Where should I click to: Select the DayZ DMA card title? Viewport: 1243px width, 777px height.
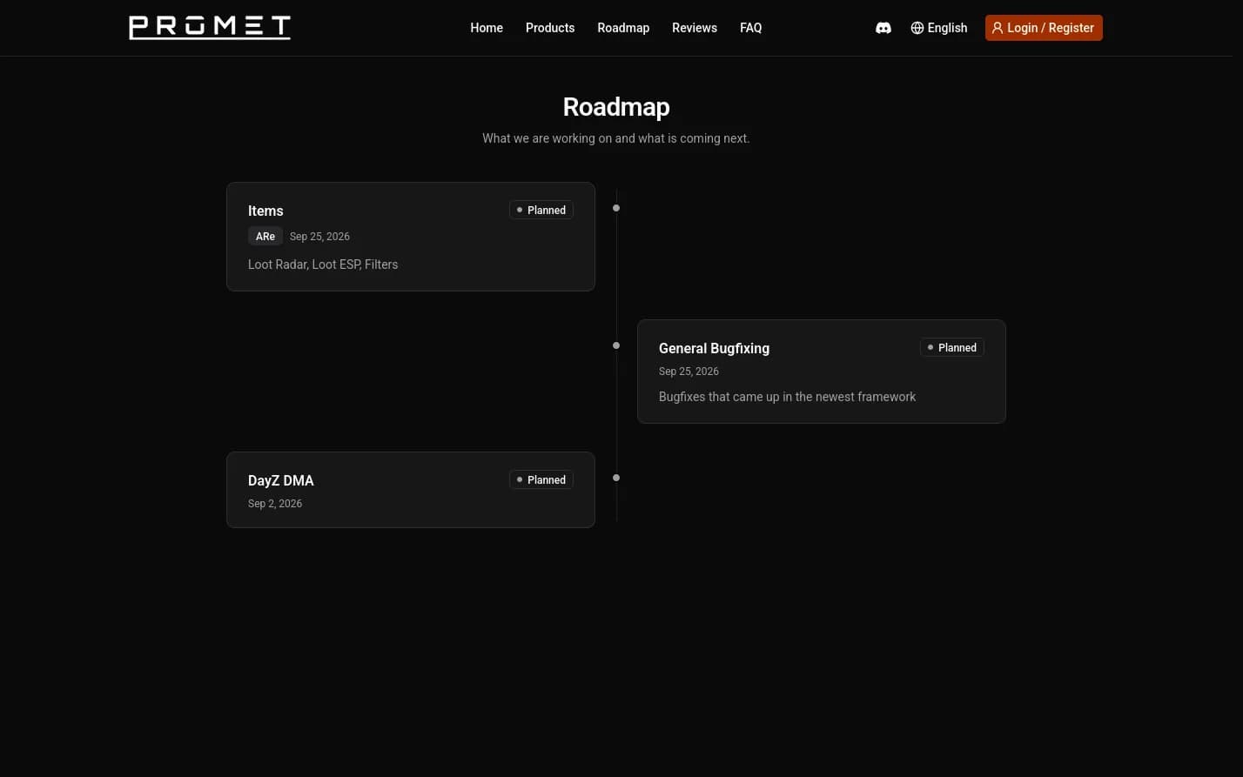pyautogui.click(x=280, y=480)
